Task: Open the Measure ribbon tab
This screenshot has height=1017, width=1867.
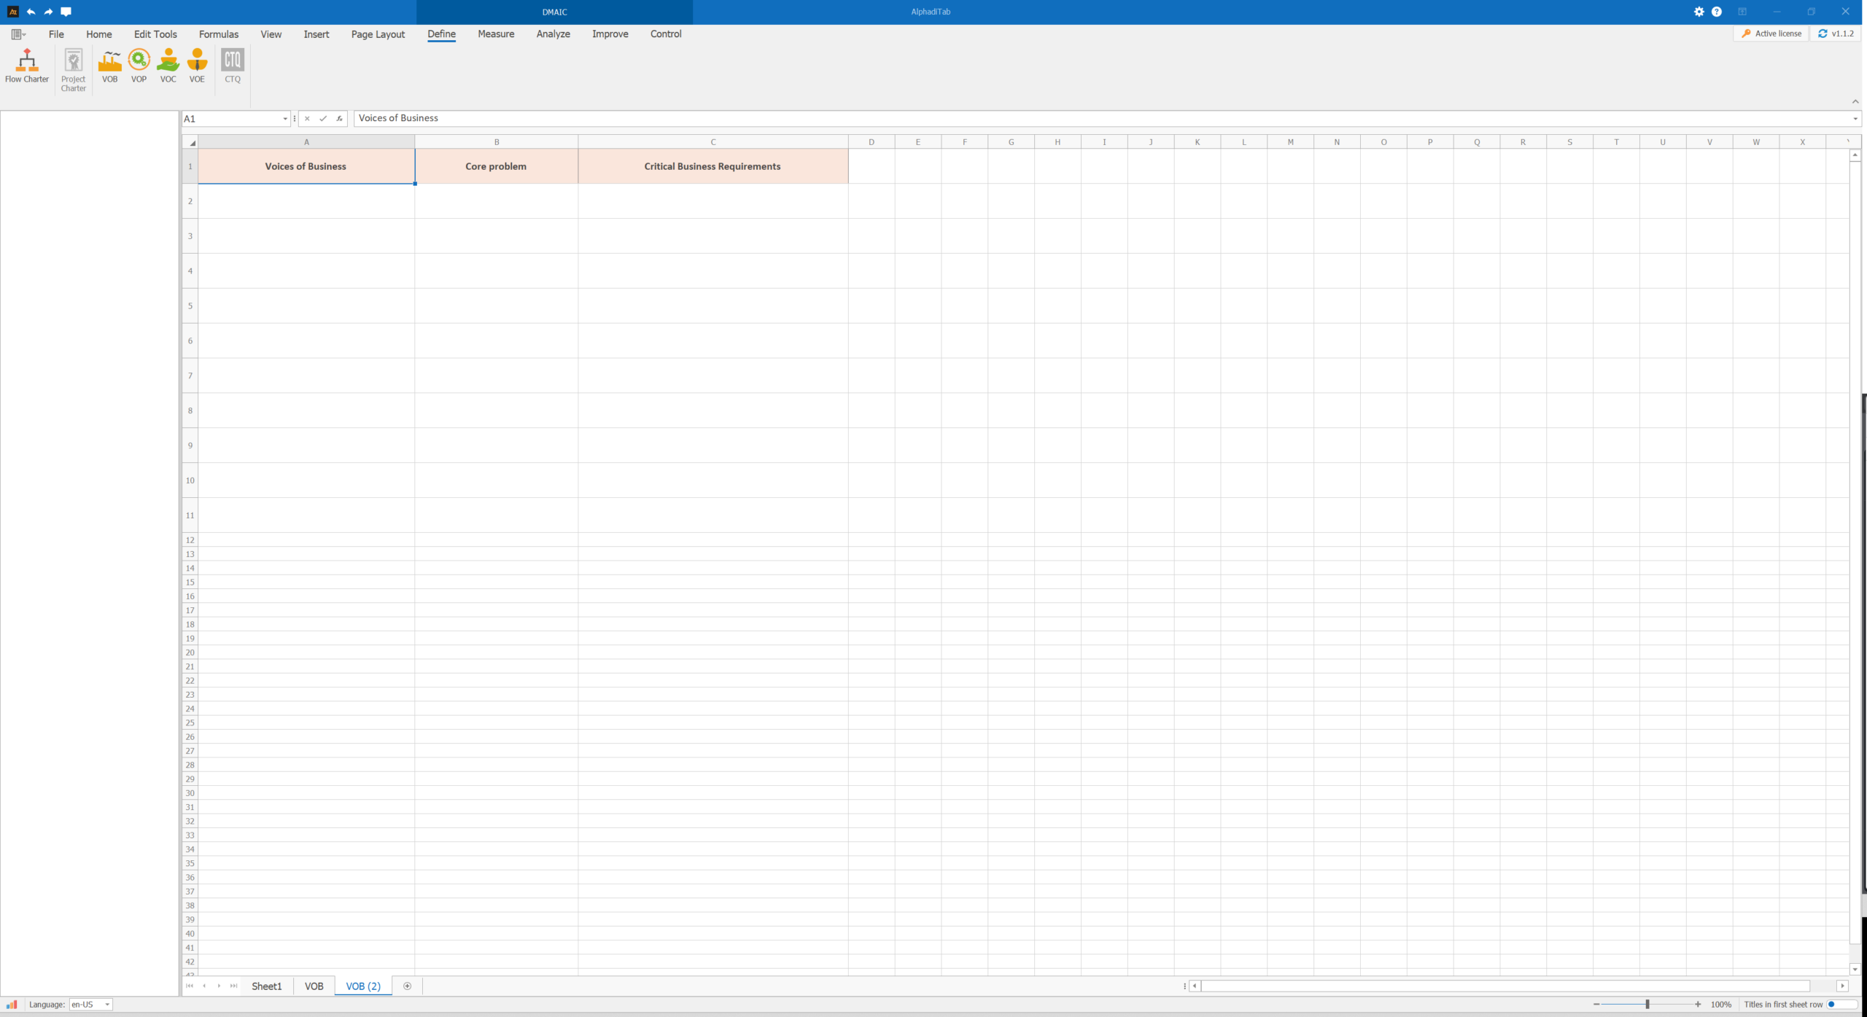Action: (496, 34)
